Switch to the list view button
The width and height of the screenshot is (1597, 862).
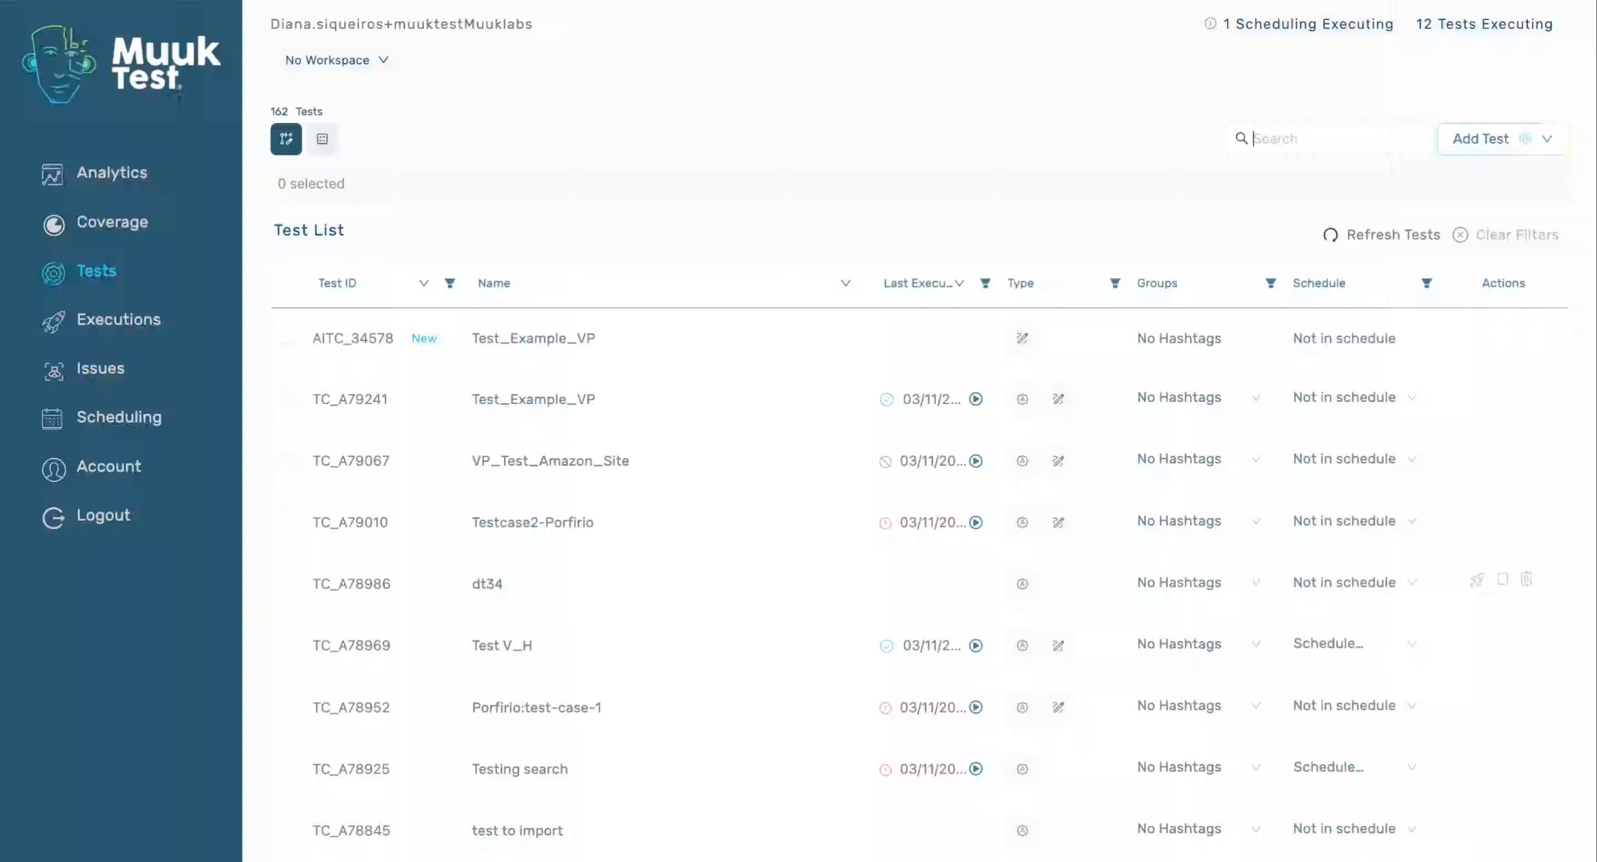point(322,139)
